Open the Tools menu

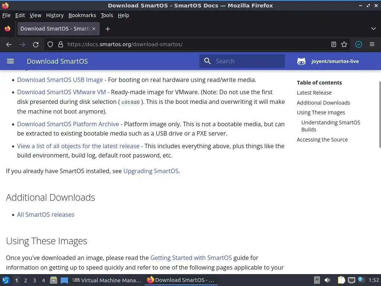tap(107, 15)
